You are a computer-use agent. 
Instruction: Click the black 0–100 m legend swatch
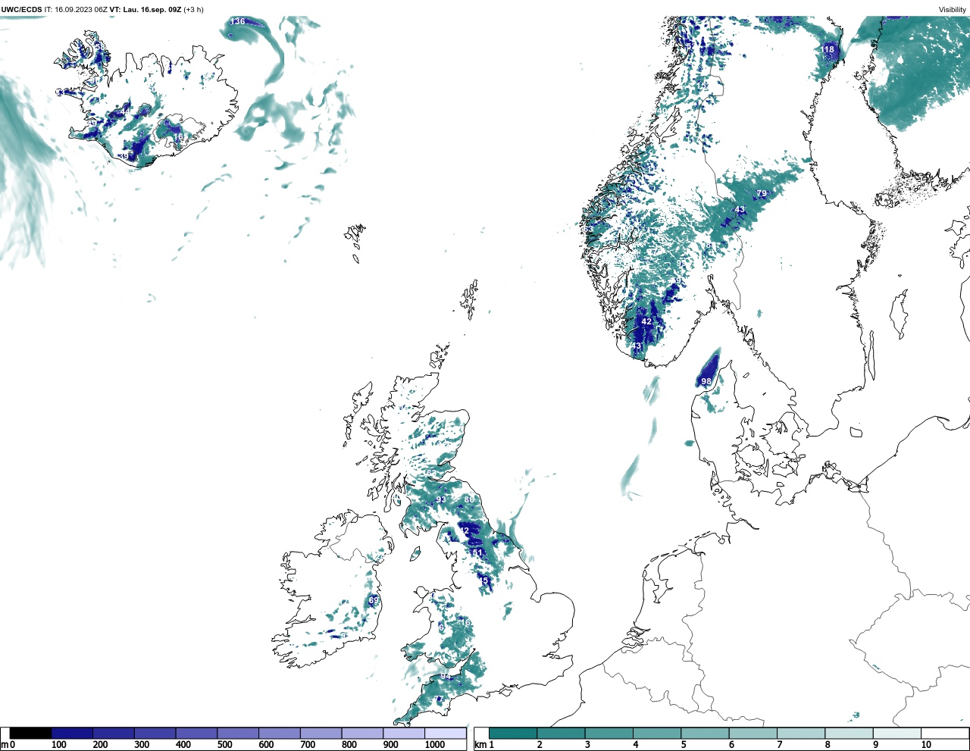31,734
